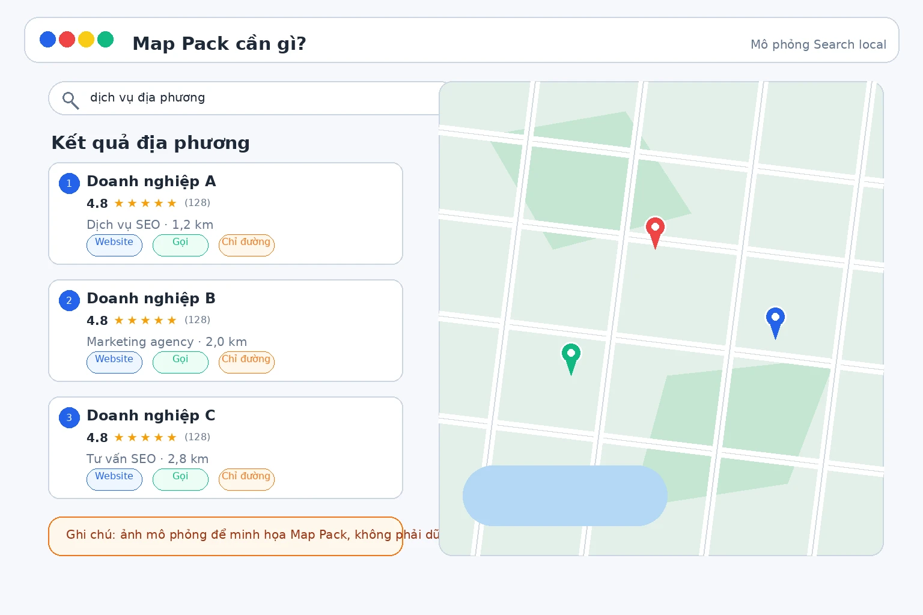
Task: Click the green dot in header
Action: pyautogui.click(x=106, y=39)
